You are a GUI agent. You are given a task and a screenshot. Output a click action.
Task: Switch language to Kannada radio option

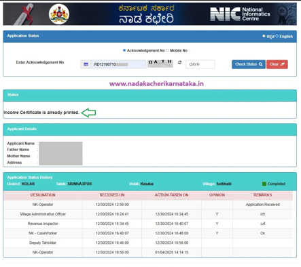[x=264, y=36]
